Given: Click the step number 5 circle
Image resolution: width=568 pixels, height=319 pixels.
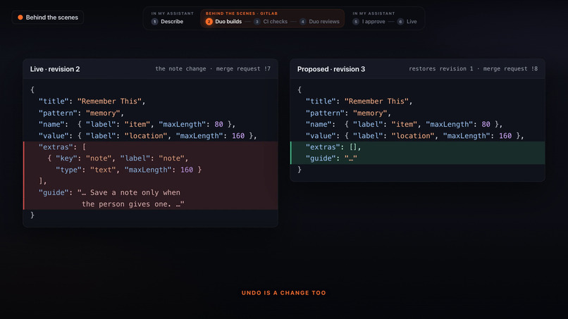Looking at the screenshot, I should point(356,21).
